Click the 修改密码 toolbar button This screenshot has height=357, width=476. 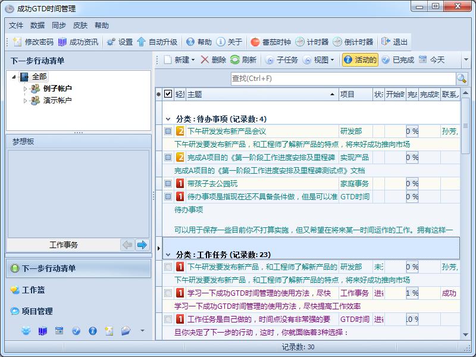coord(33,42)
